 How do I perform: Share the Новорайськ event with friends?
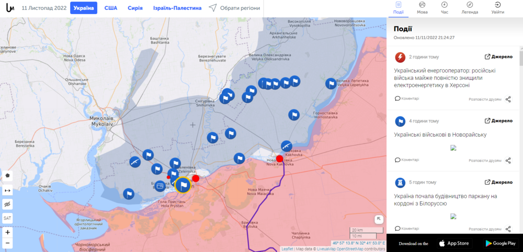(x=490, y=161)
